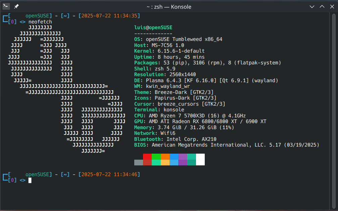Click the DE line 'Plasma 6.4.3'
The height and width of the screenshot is (211, 338).
(x=206, y=81)
